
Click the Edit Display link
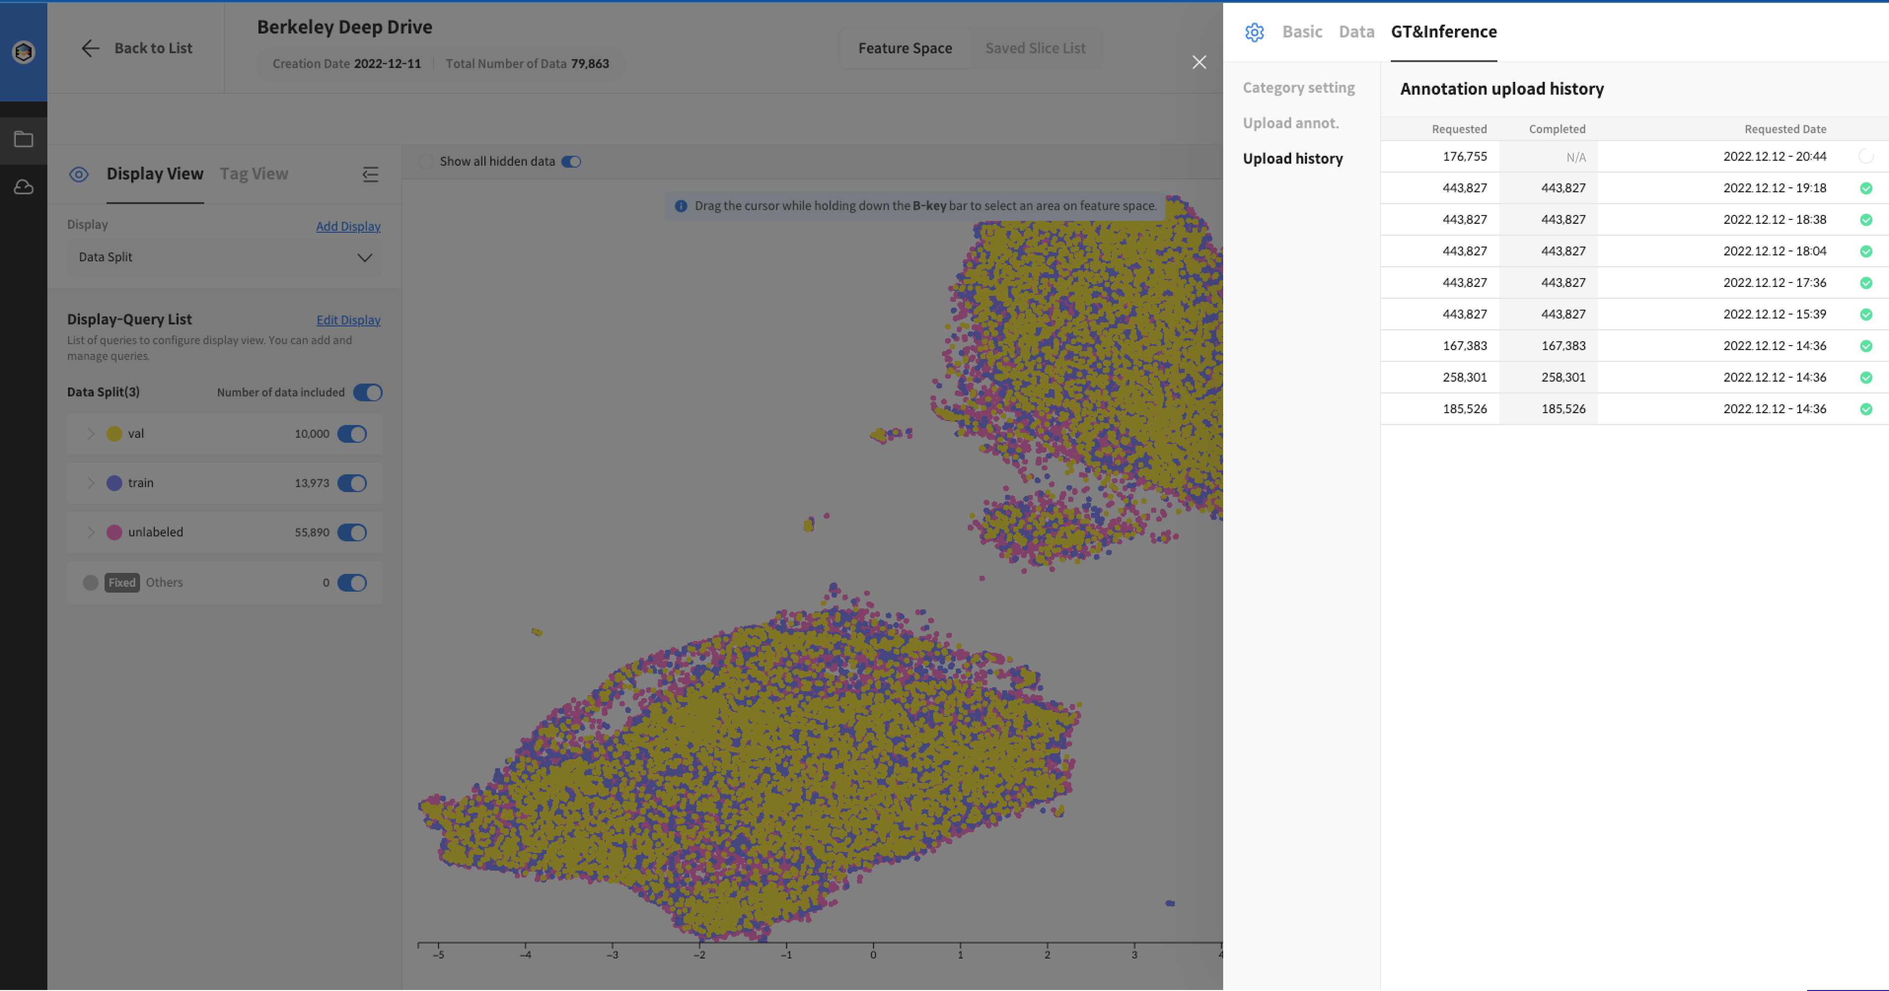[x=348, y=320]
